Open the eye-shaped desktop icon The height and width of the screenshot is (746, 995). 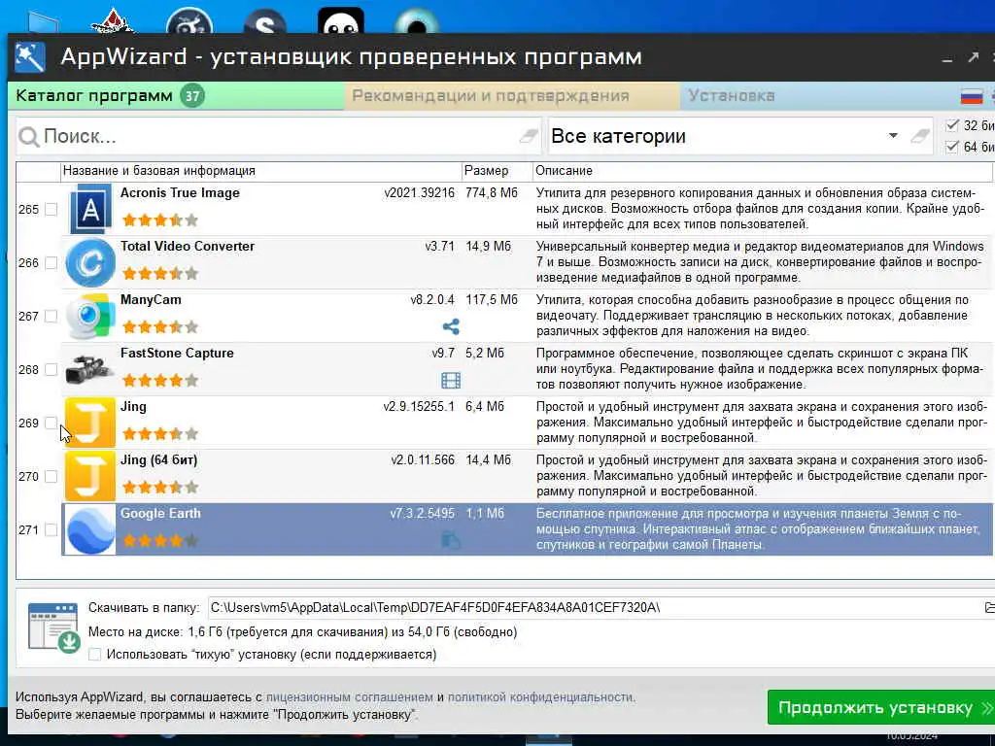[416, 21]
